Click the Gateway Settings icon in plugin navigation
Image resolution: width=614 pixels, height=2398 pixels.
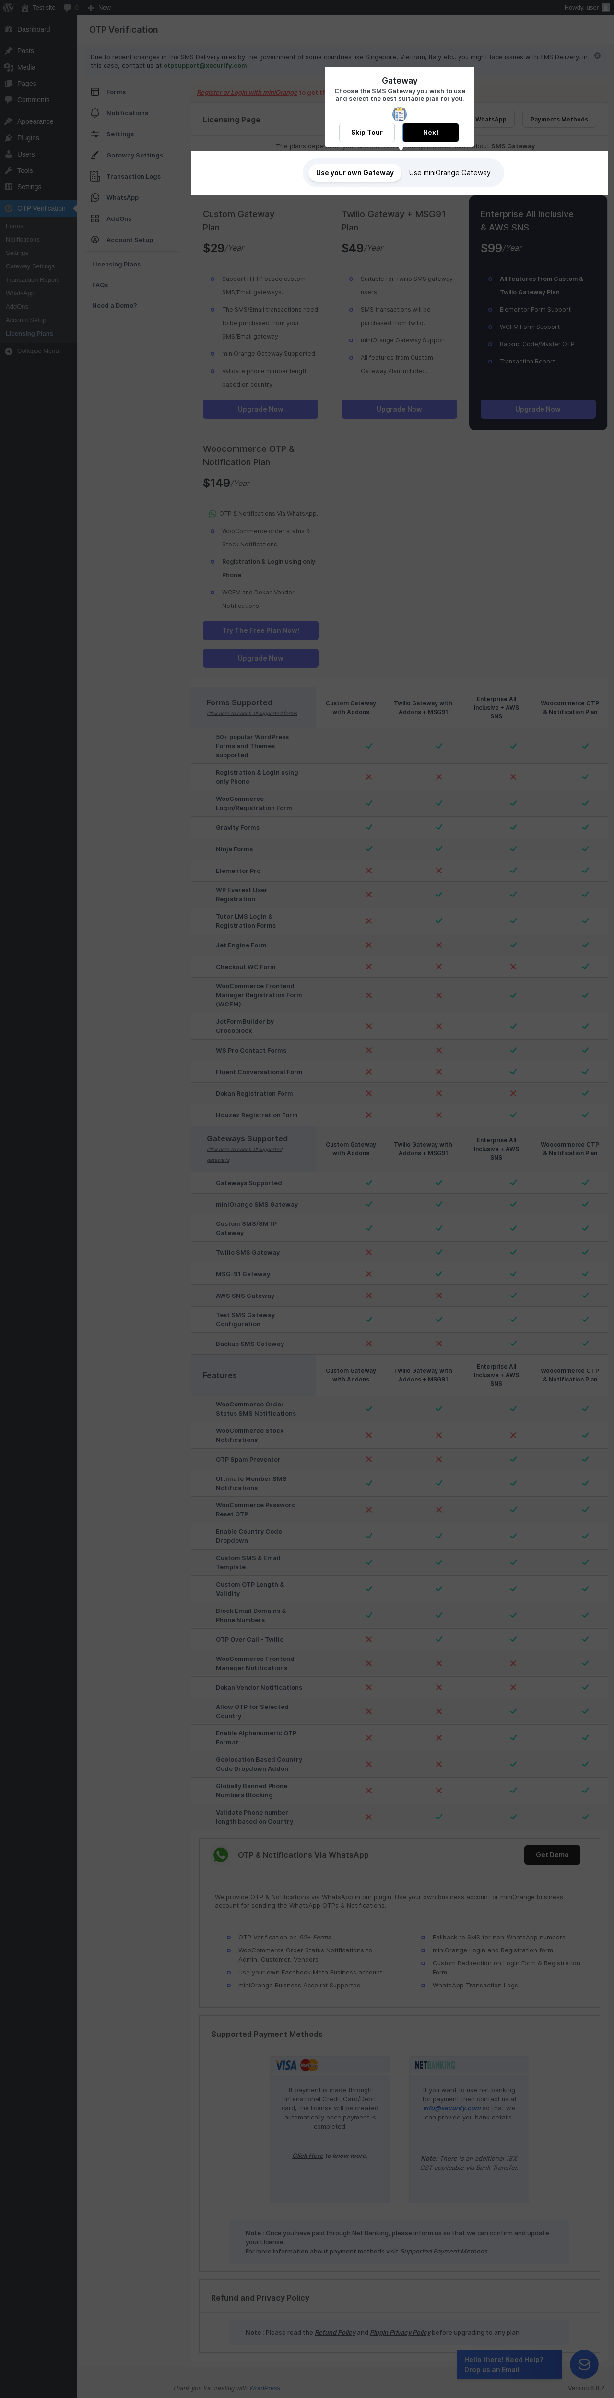coord(95,155)
